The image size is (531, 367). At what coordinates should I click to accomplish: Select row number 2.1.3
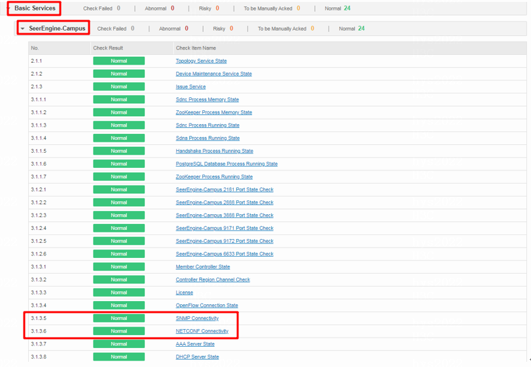[x=37, y=86]
